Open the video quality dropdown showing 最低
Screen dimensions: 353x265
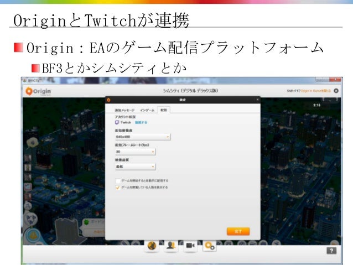coord(135,167)
